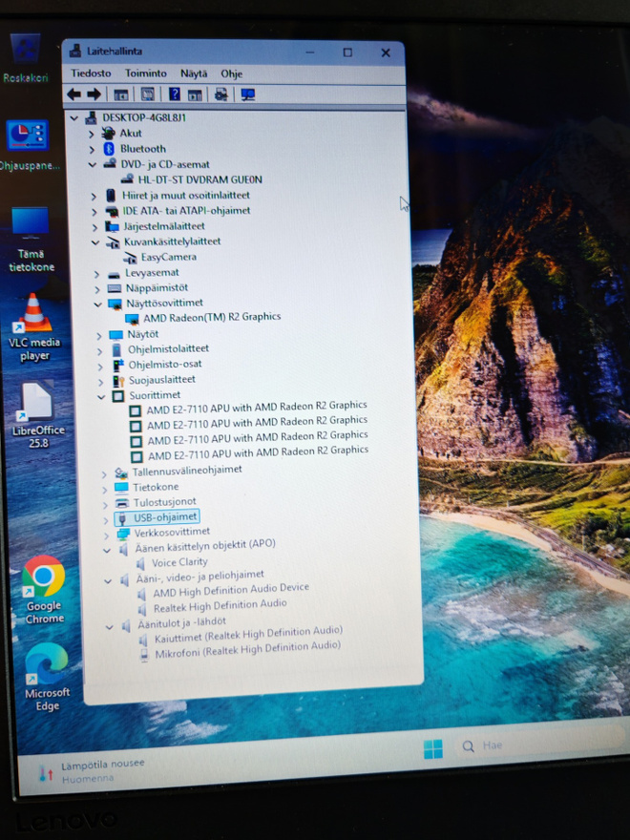The height and width of the screenshot is (840, 630).
Task: Open the Help question-mark toolbar icon
Action: pyautogui.click(x=174, y=94)
